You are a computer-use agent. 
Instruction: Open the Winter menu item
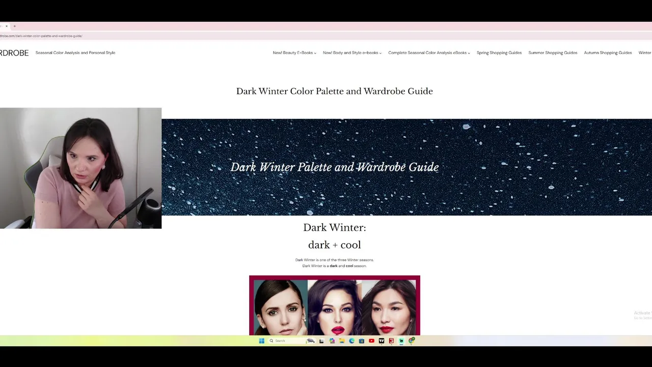pos(645,53)
